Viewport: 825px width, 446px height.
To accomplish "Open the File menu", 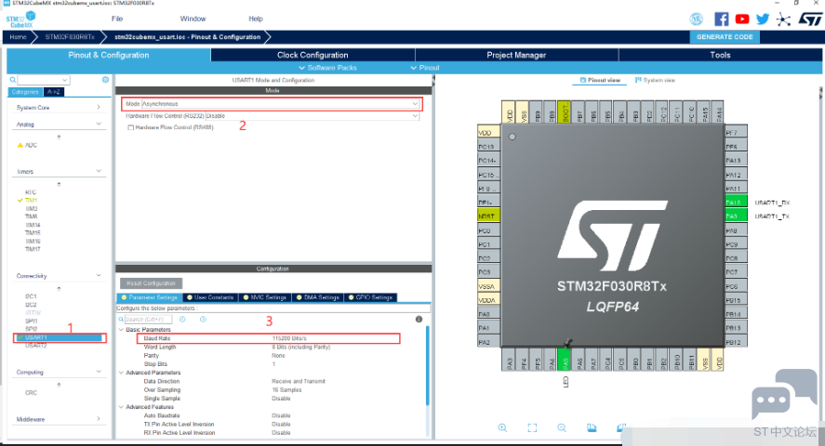I will click(x=117, y=19).
